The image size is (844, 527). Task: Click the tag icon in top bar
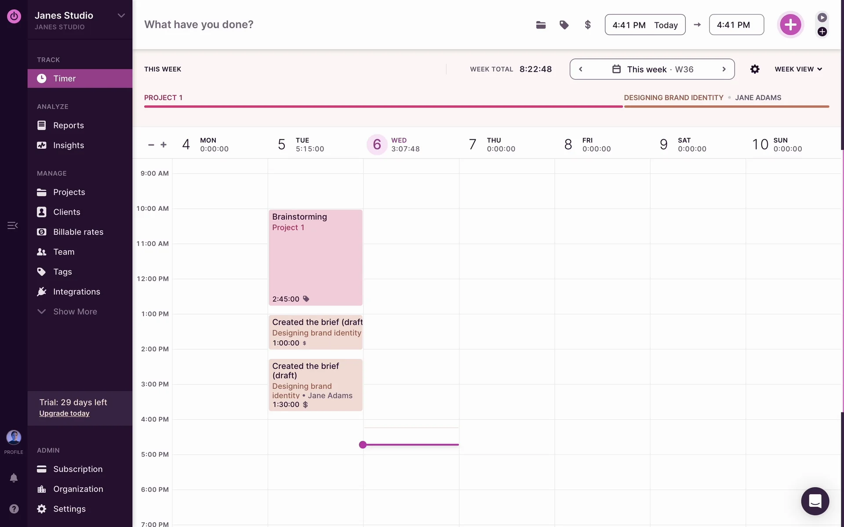[564, 25]
